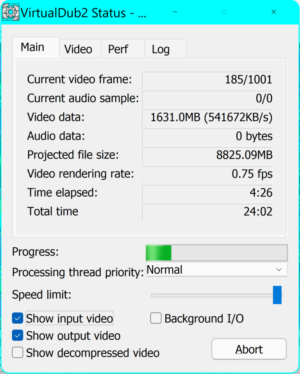
Task: Open the Perf tab
Action: 118,49
